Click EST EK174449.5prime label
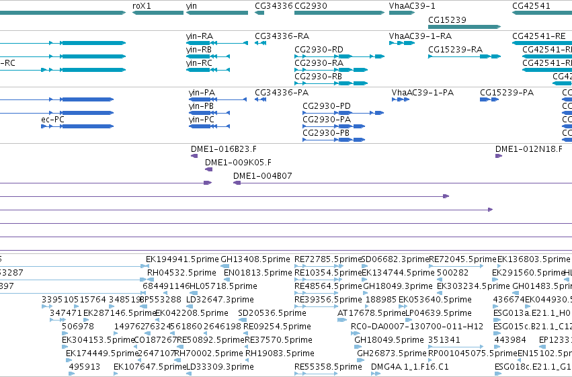The width and height of the screenshot is (572, 377). pos(102,353)
